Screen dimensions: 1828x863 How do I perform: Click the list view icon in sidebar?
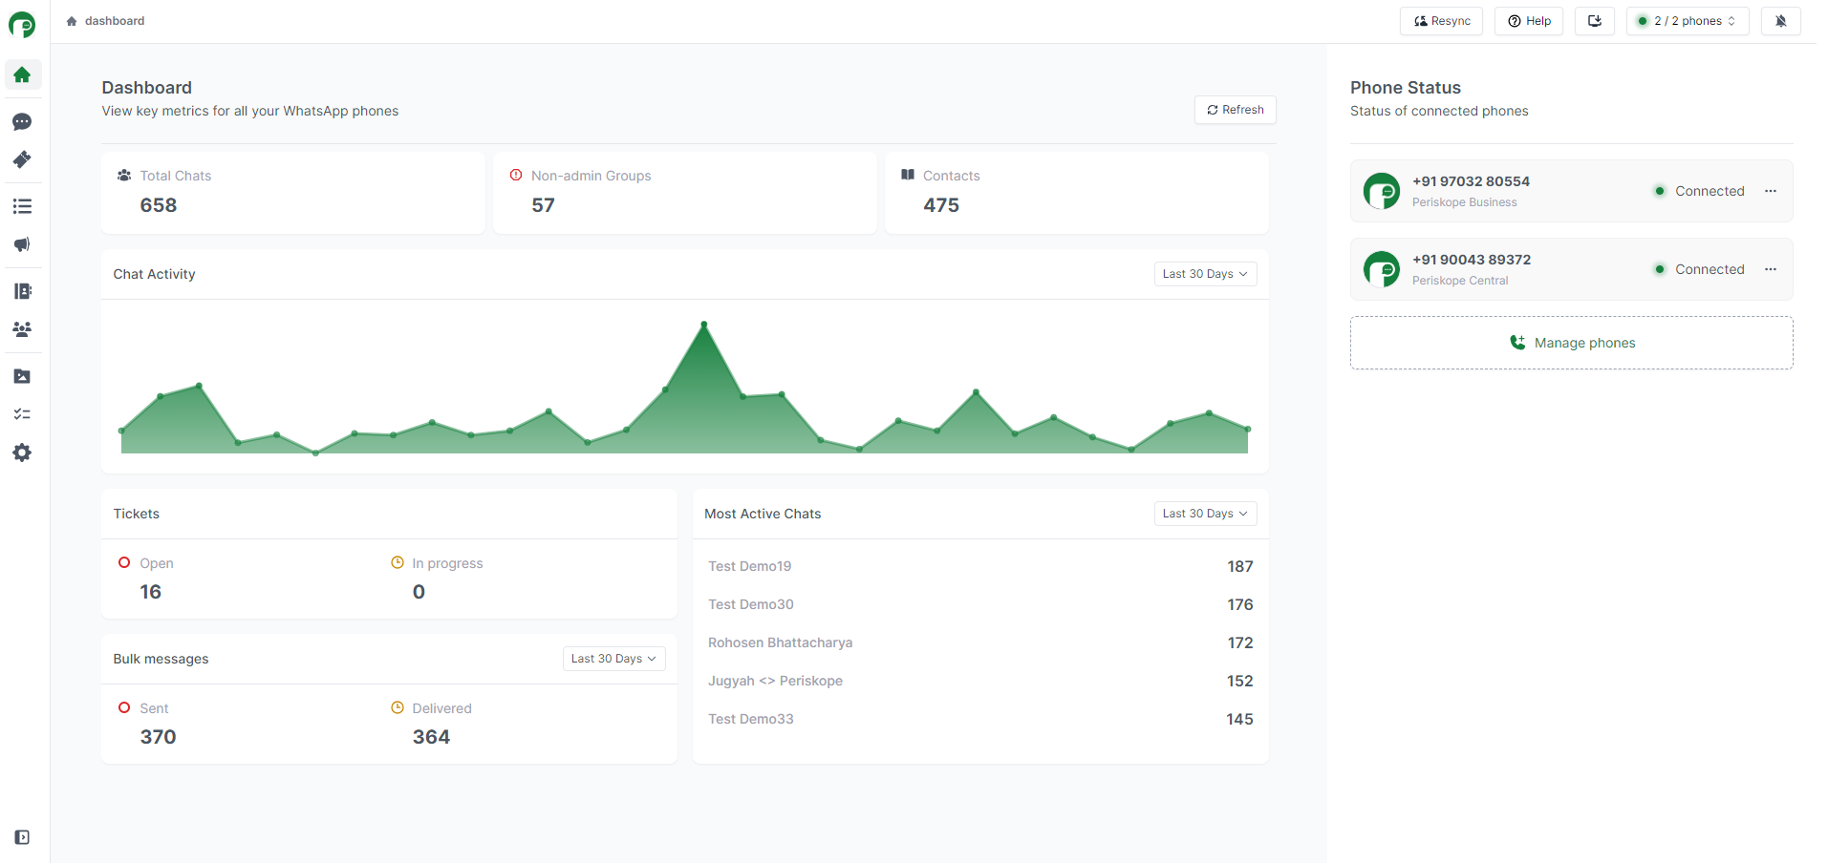tap(22, 206)
